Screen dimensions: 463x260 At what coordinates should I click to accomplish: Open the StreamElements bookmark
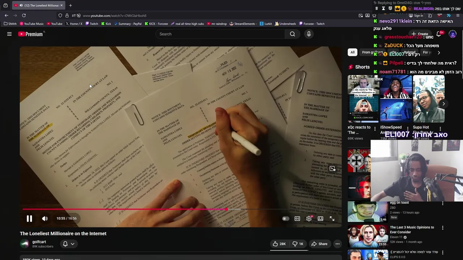point(243,24)
